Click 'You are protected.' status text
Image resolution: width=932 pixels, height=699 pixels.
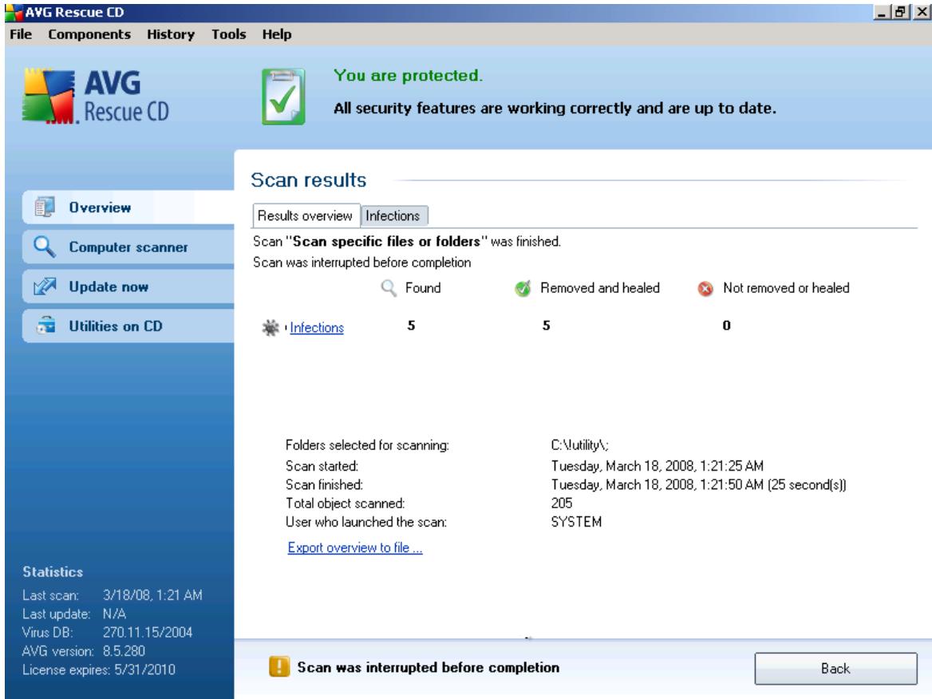pyautogui.click(x=409, y=76)
